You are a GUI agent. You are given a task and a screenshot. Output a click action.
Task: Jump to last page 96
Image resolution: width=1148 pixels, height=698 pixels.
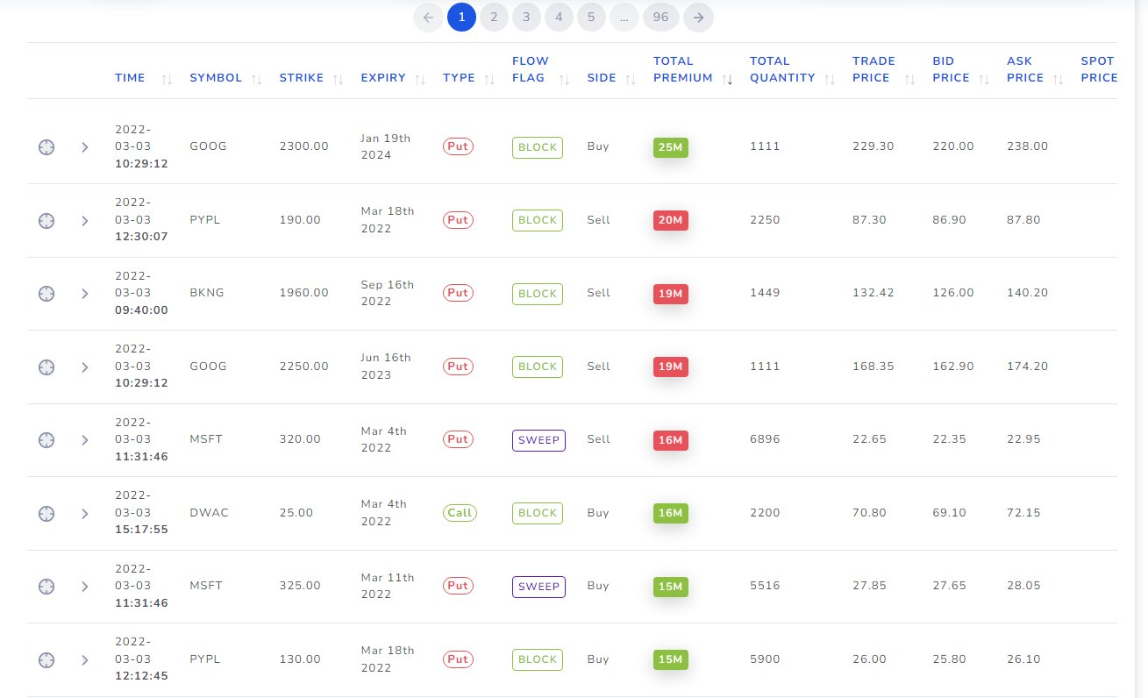coord(661,17)
